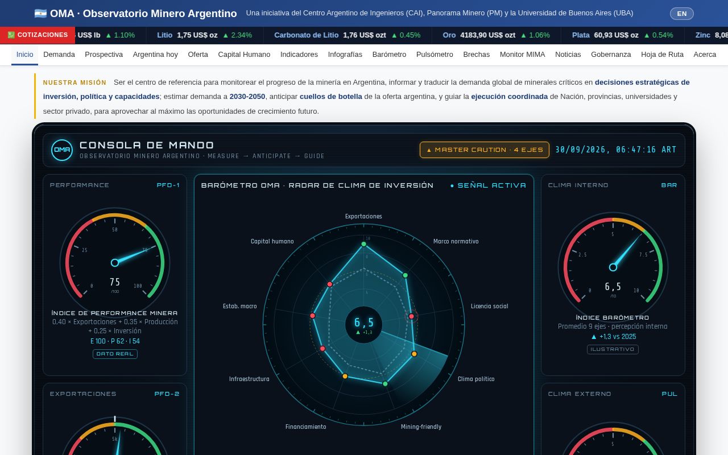Switch language with the EN toggle
This screenshot has width=728, height=455.
click(x=682, y=14)
